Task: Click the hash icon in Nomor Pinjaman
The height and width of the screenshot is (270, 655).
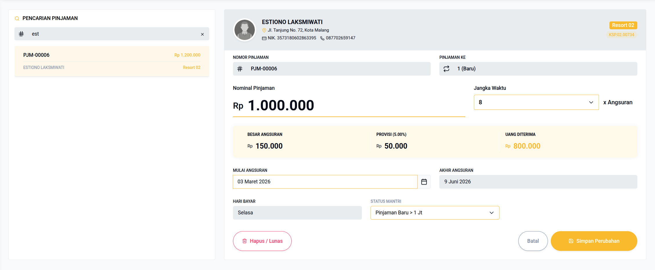Action: (240, 69)
